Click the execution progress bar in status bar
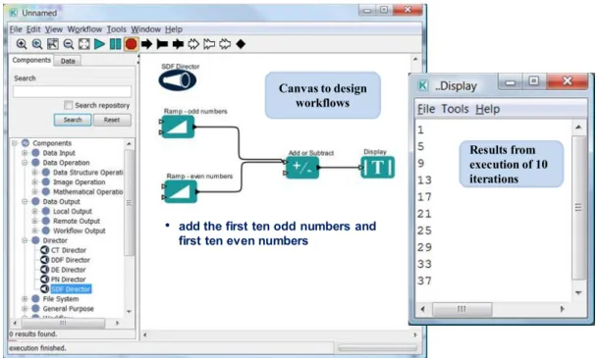Image resolution: width=598 pixels, height=358 pixels. point(377,348)
